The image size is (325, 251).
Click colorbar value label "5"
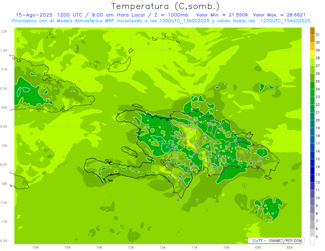pos(317,237)
